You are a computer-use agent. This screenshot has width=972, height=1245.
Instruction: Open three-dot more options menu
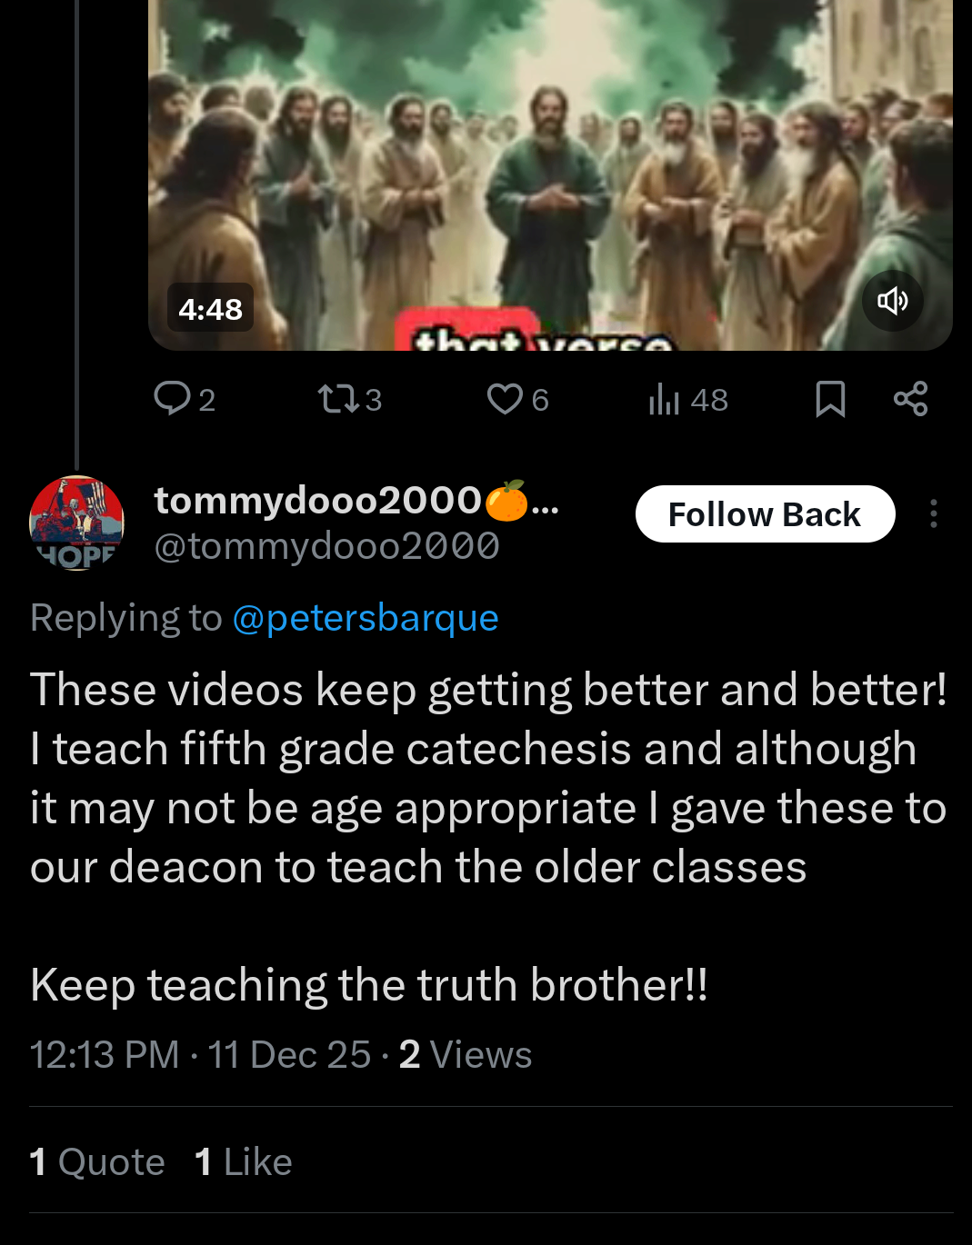[933, 513]
